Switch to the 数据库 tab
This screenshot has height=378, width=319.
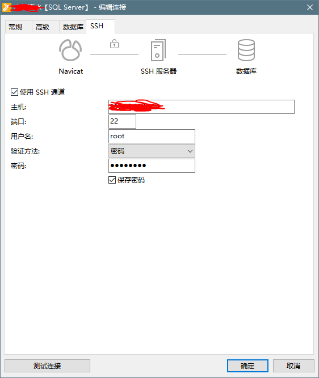73,27
